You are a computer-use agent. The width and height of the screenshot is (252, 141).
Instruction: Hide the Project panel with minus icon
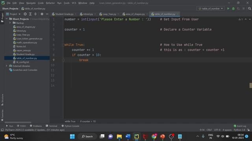pyautogui.click(x=47, y=14)
